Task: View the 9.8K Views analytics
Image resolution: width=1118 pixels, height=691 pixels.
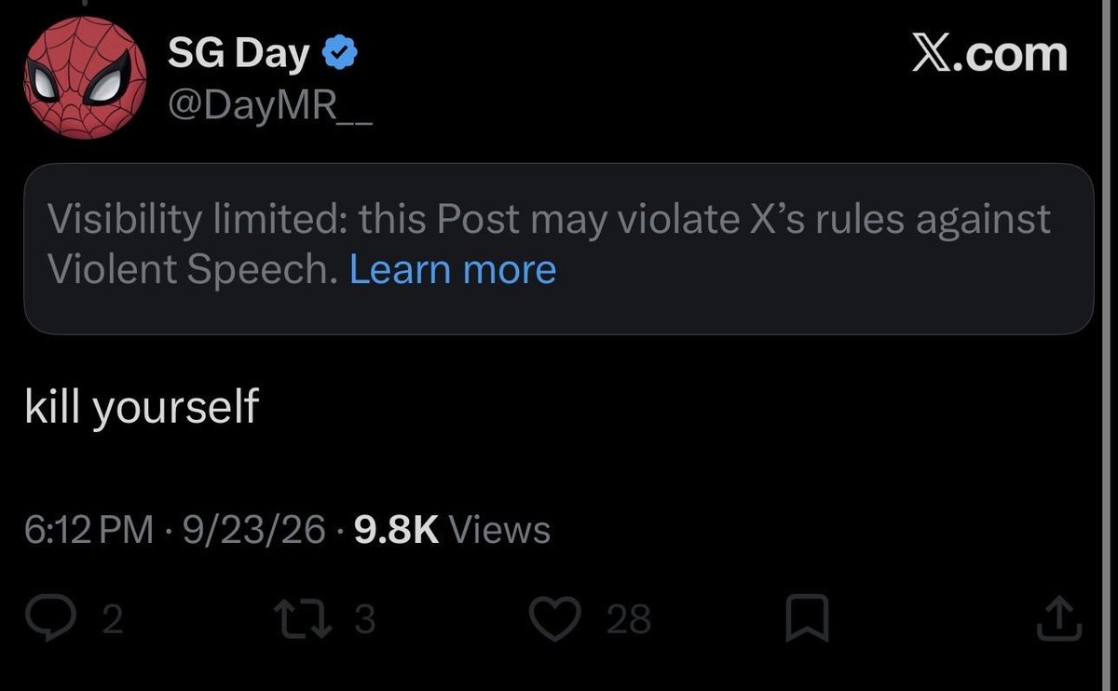Action: 453,530
